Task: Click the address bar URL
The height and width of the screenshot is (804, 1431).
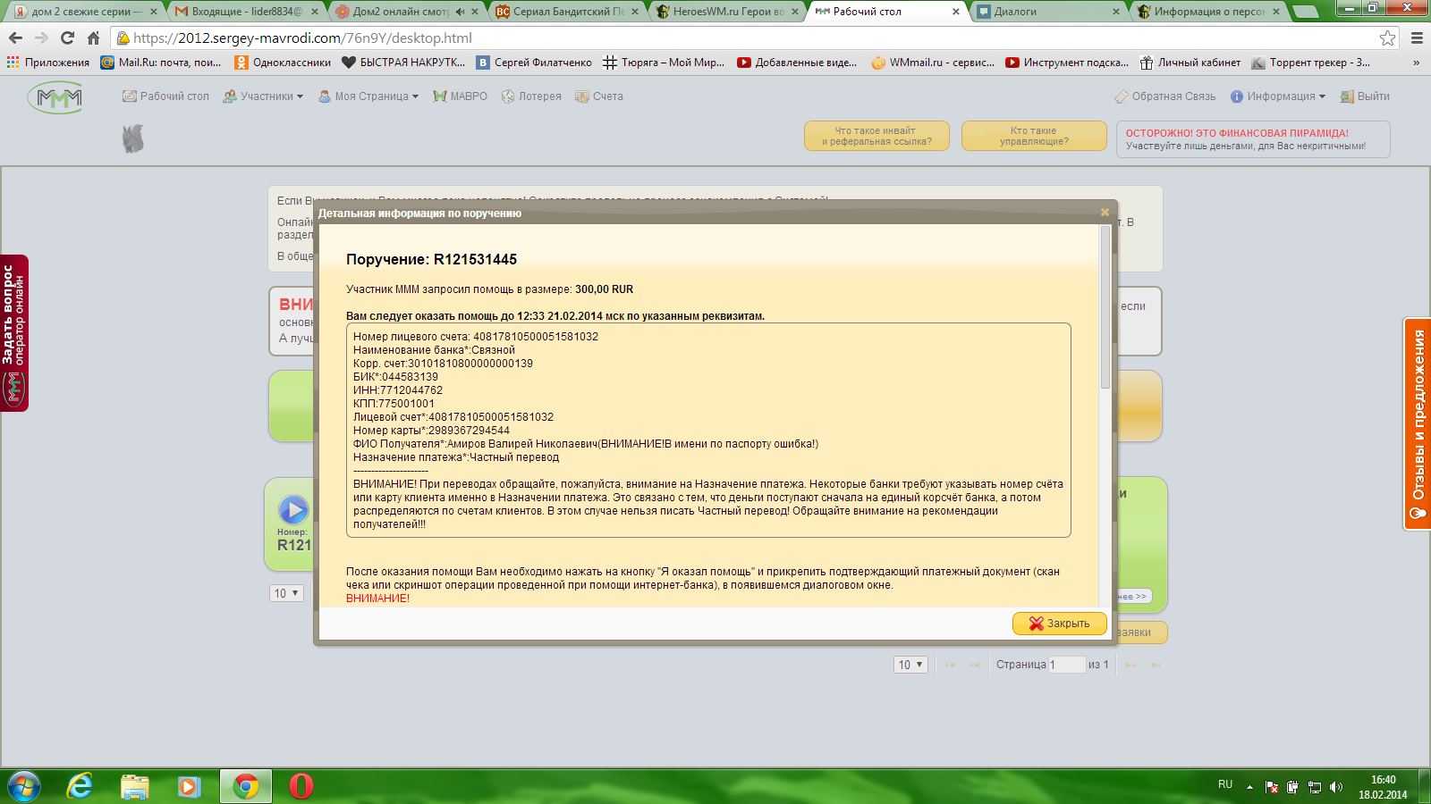Action: point(302,38)
